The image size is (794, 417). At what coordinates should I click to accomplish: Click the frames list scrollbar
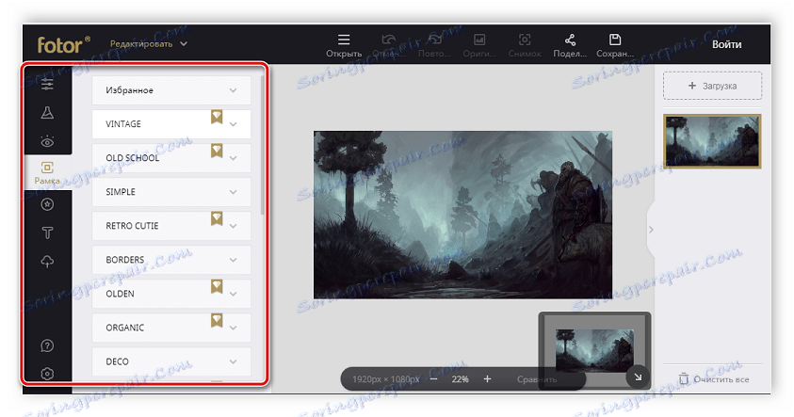coord(262,146)
